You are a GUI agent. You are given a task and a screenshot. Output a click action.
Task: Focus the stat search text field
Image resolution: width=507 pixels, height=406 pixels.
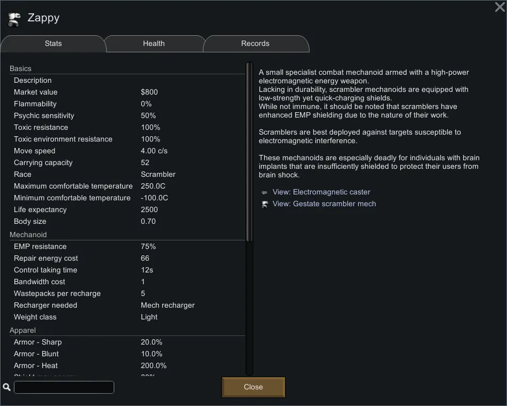click(x=64, y=387)
